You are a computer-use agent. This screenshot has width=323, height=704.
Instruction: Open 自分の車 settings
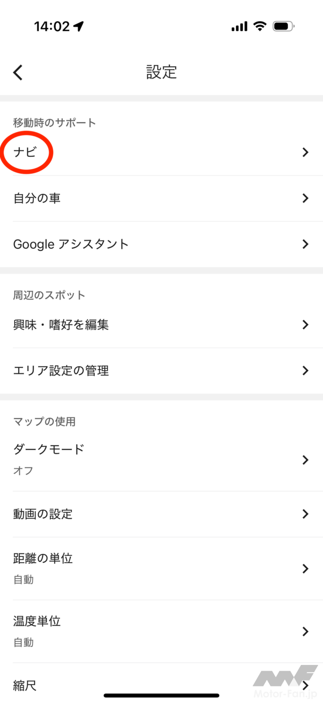[37, 198]
